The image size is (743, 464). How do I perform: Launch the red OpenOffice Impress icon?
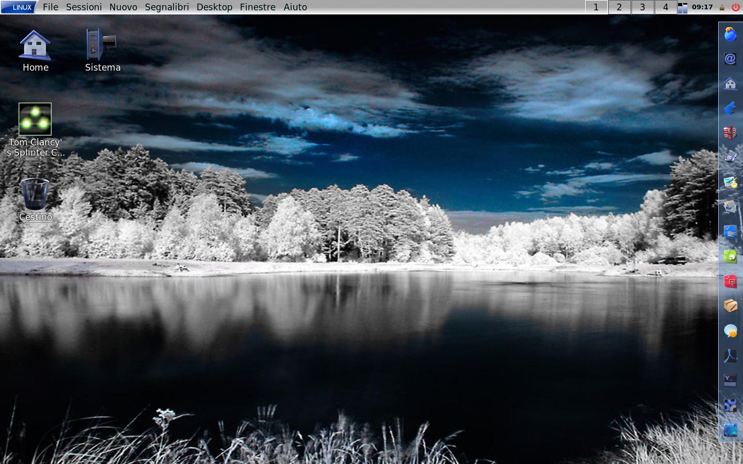point(730,281)
